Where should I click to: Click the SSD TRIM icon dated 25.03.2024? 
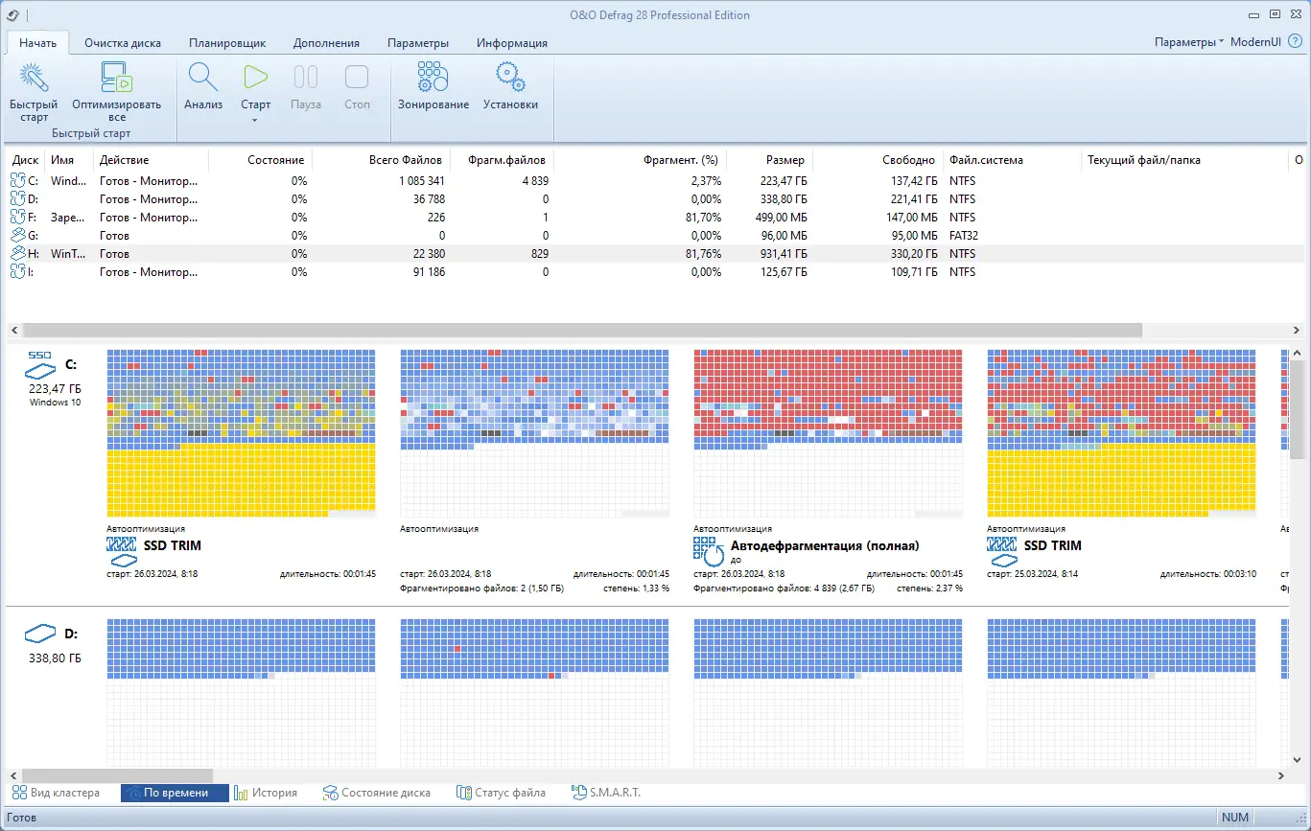pos(1003,552)
